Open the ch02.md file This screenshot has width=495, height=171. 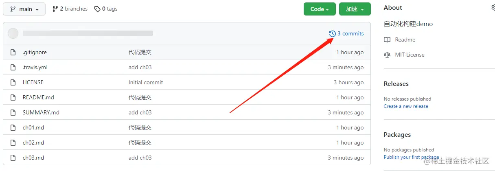[x=33, y=142]
